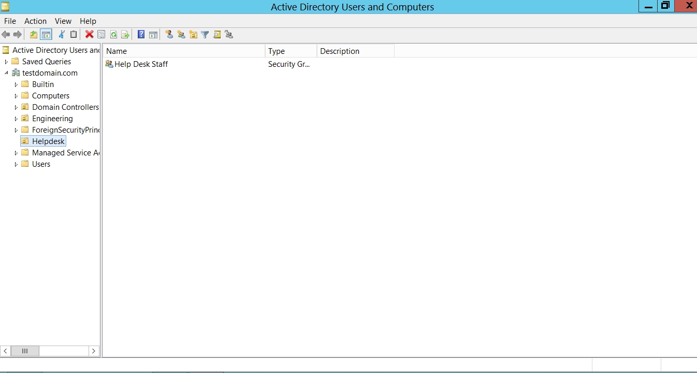Expand the ForeignSecurityPrincipals container

[16, 130]
